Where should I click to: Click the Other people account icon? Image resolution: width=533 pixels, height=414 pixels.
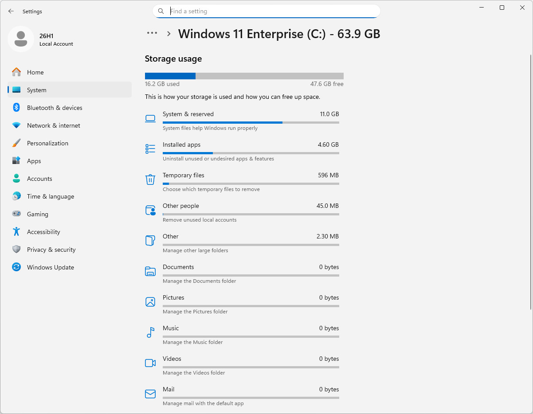pyautogui.click(x=151, y=210)
